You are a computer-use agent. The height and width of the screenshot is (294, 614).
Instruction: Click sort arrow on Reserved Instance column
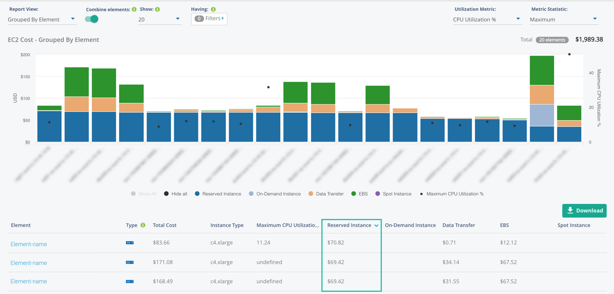[376, 226]
